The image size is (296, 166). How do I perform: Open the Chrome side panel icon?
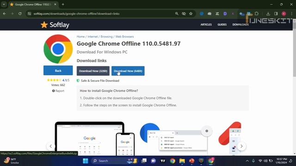pos(276,14)
